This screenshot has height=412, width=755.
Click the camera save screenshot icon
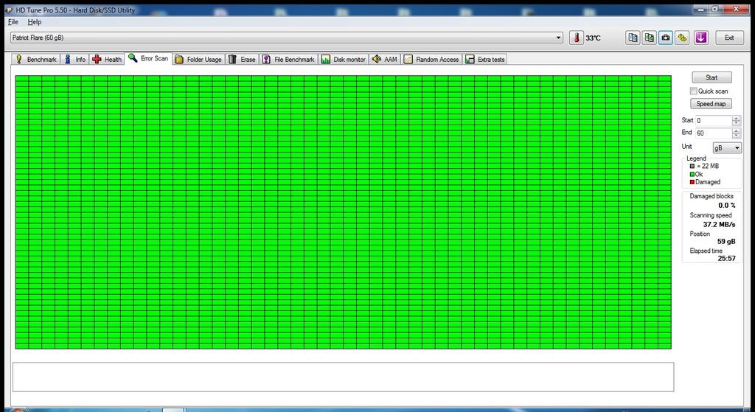click(666, 38)
